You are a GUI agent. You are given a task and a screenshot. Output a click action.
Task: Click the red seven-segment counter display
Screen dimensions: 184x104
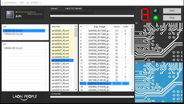click(145, 15)
